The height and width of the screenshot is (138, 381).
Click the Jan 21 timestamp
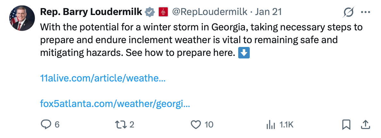(x=268, y=12)
